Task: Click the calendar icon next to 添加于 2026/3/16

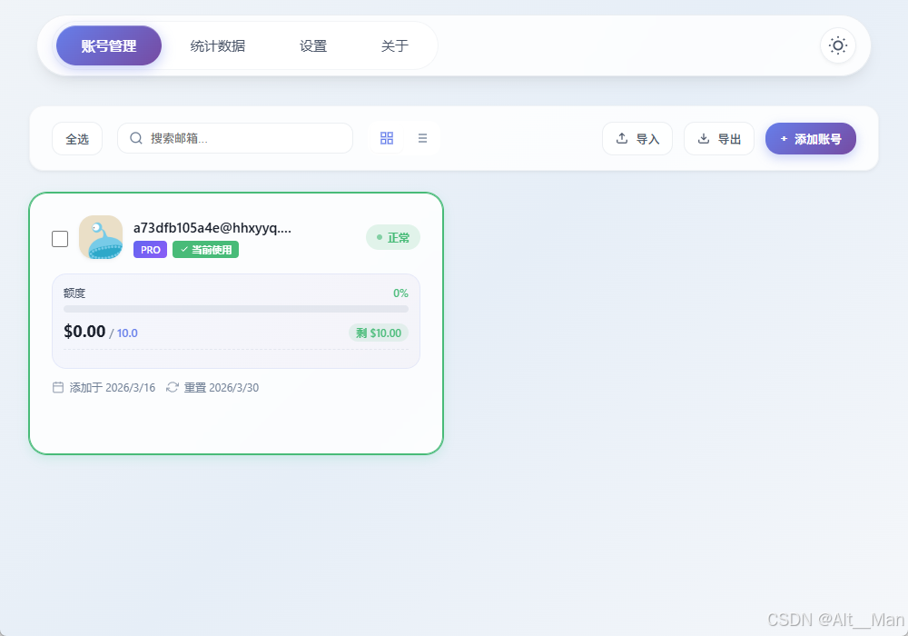Action: click(58, 387)
